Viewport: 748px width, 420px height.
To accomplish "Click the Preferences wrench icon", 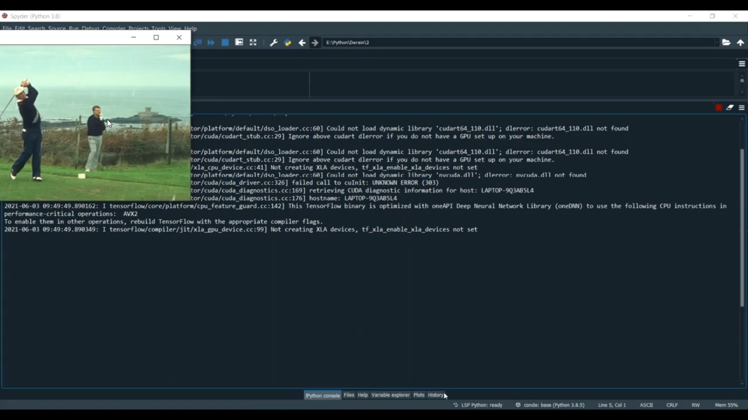I will click(273, 43).
